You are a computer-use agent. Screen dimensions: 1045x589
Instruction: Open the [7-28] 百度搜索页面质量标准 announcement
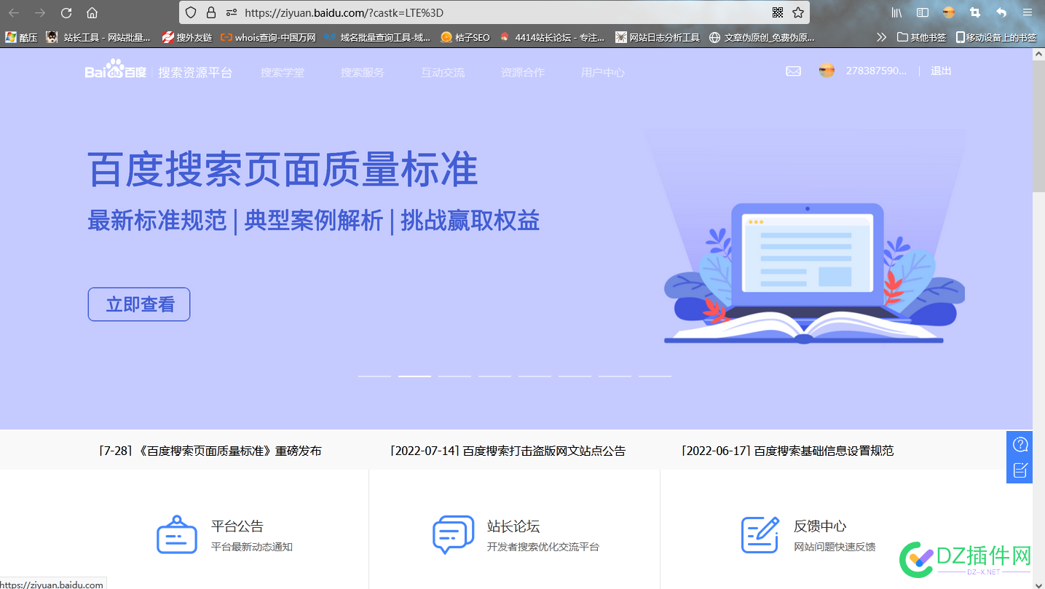pyautogui.click(x=210, y=451)
